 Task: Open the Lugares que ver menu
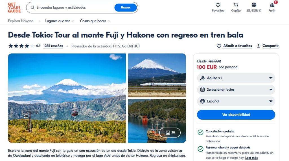(x=60, y=21)
